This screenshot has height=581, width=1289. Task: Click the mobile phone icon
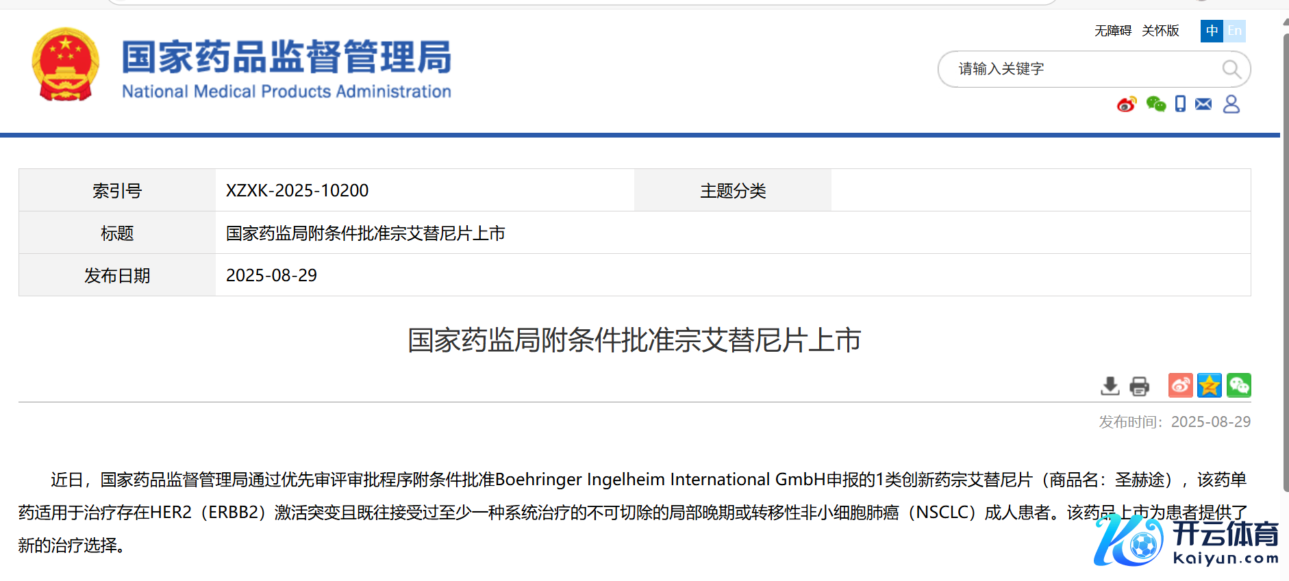click(x=1180, y=104)
